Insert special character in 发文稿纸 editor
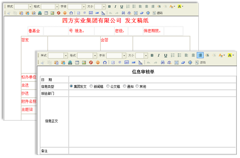240x158 pixels. coord(71,13)
